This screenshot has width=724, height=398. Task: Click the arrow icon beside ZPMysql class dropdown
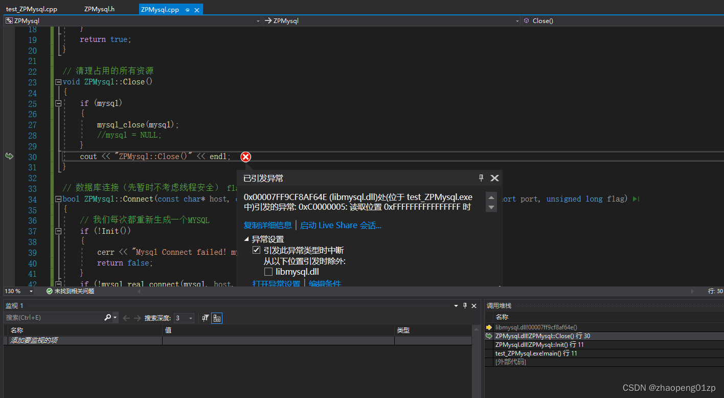268,21
